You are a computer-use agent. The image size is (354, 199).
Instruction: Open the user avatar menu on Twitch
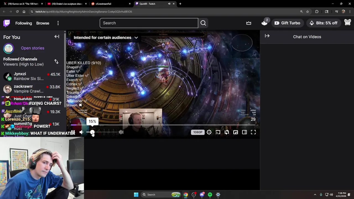tap(347, 23)
